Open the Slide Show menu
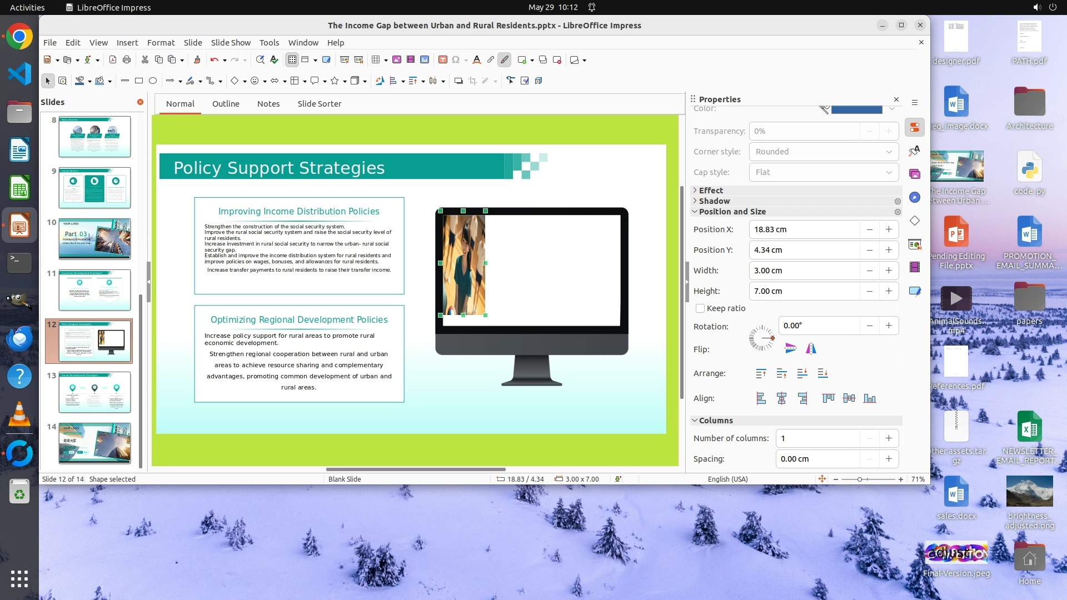 click(x=231, y=43)
